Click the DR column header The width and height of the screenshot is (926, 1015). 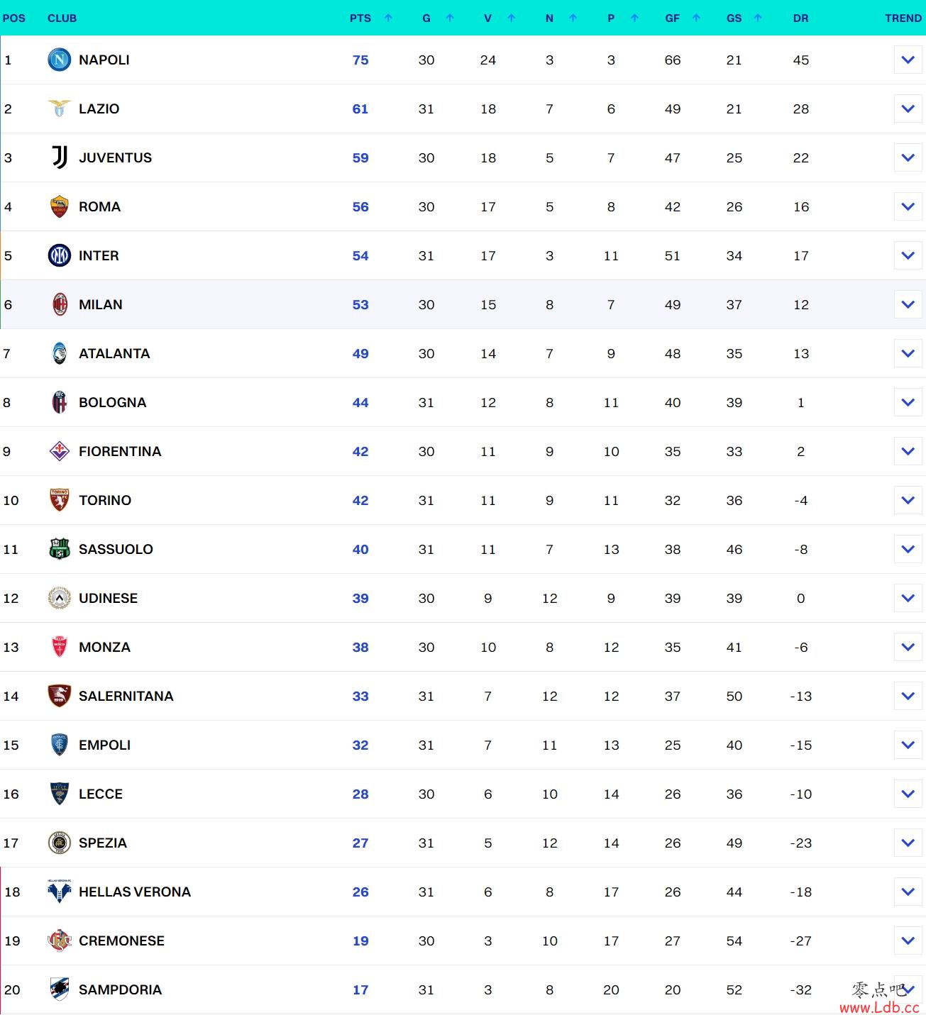coord(800,18)
